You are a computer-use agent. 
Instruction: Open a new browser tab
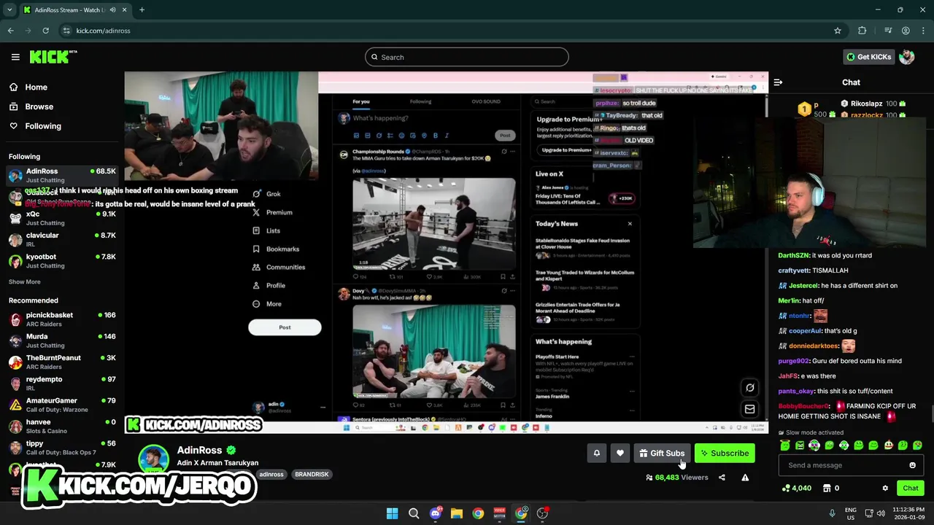click(x=142, y=10)
